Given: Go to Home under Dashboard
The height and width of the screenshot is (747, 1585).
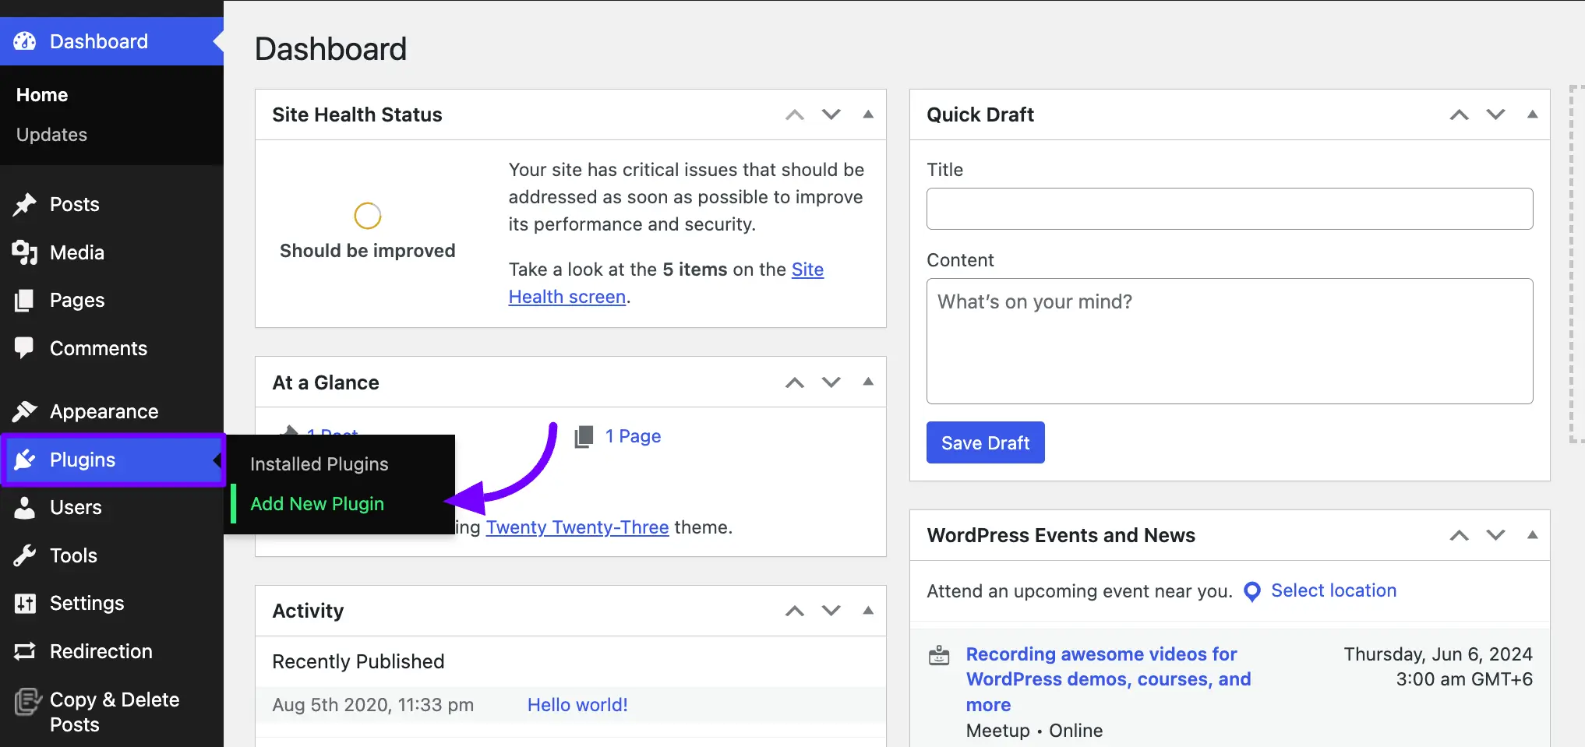Looking at the screenshot, I should pos(42,95).
